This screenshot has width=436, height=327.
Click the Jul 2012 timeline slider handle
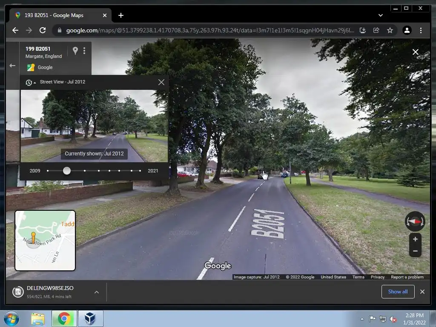tap(67, 171)
